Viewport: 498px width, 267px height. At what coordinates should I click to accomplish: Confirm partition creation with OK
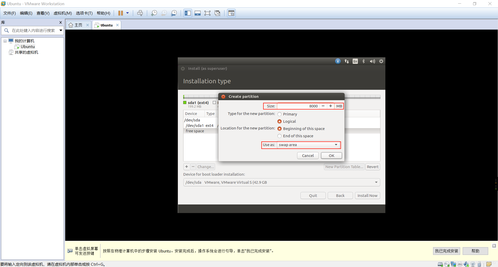tap(331, 156)
